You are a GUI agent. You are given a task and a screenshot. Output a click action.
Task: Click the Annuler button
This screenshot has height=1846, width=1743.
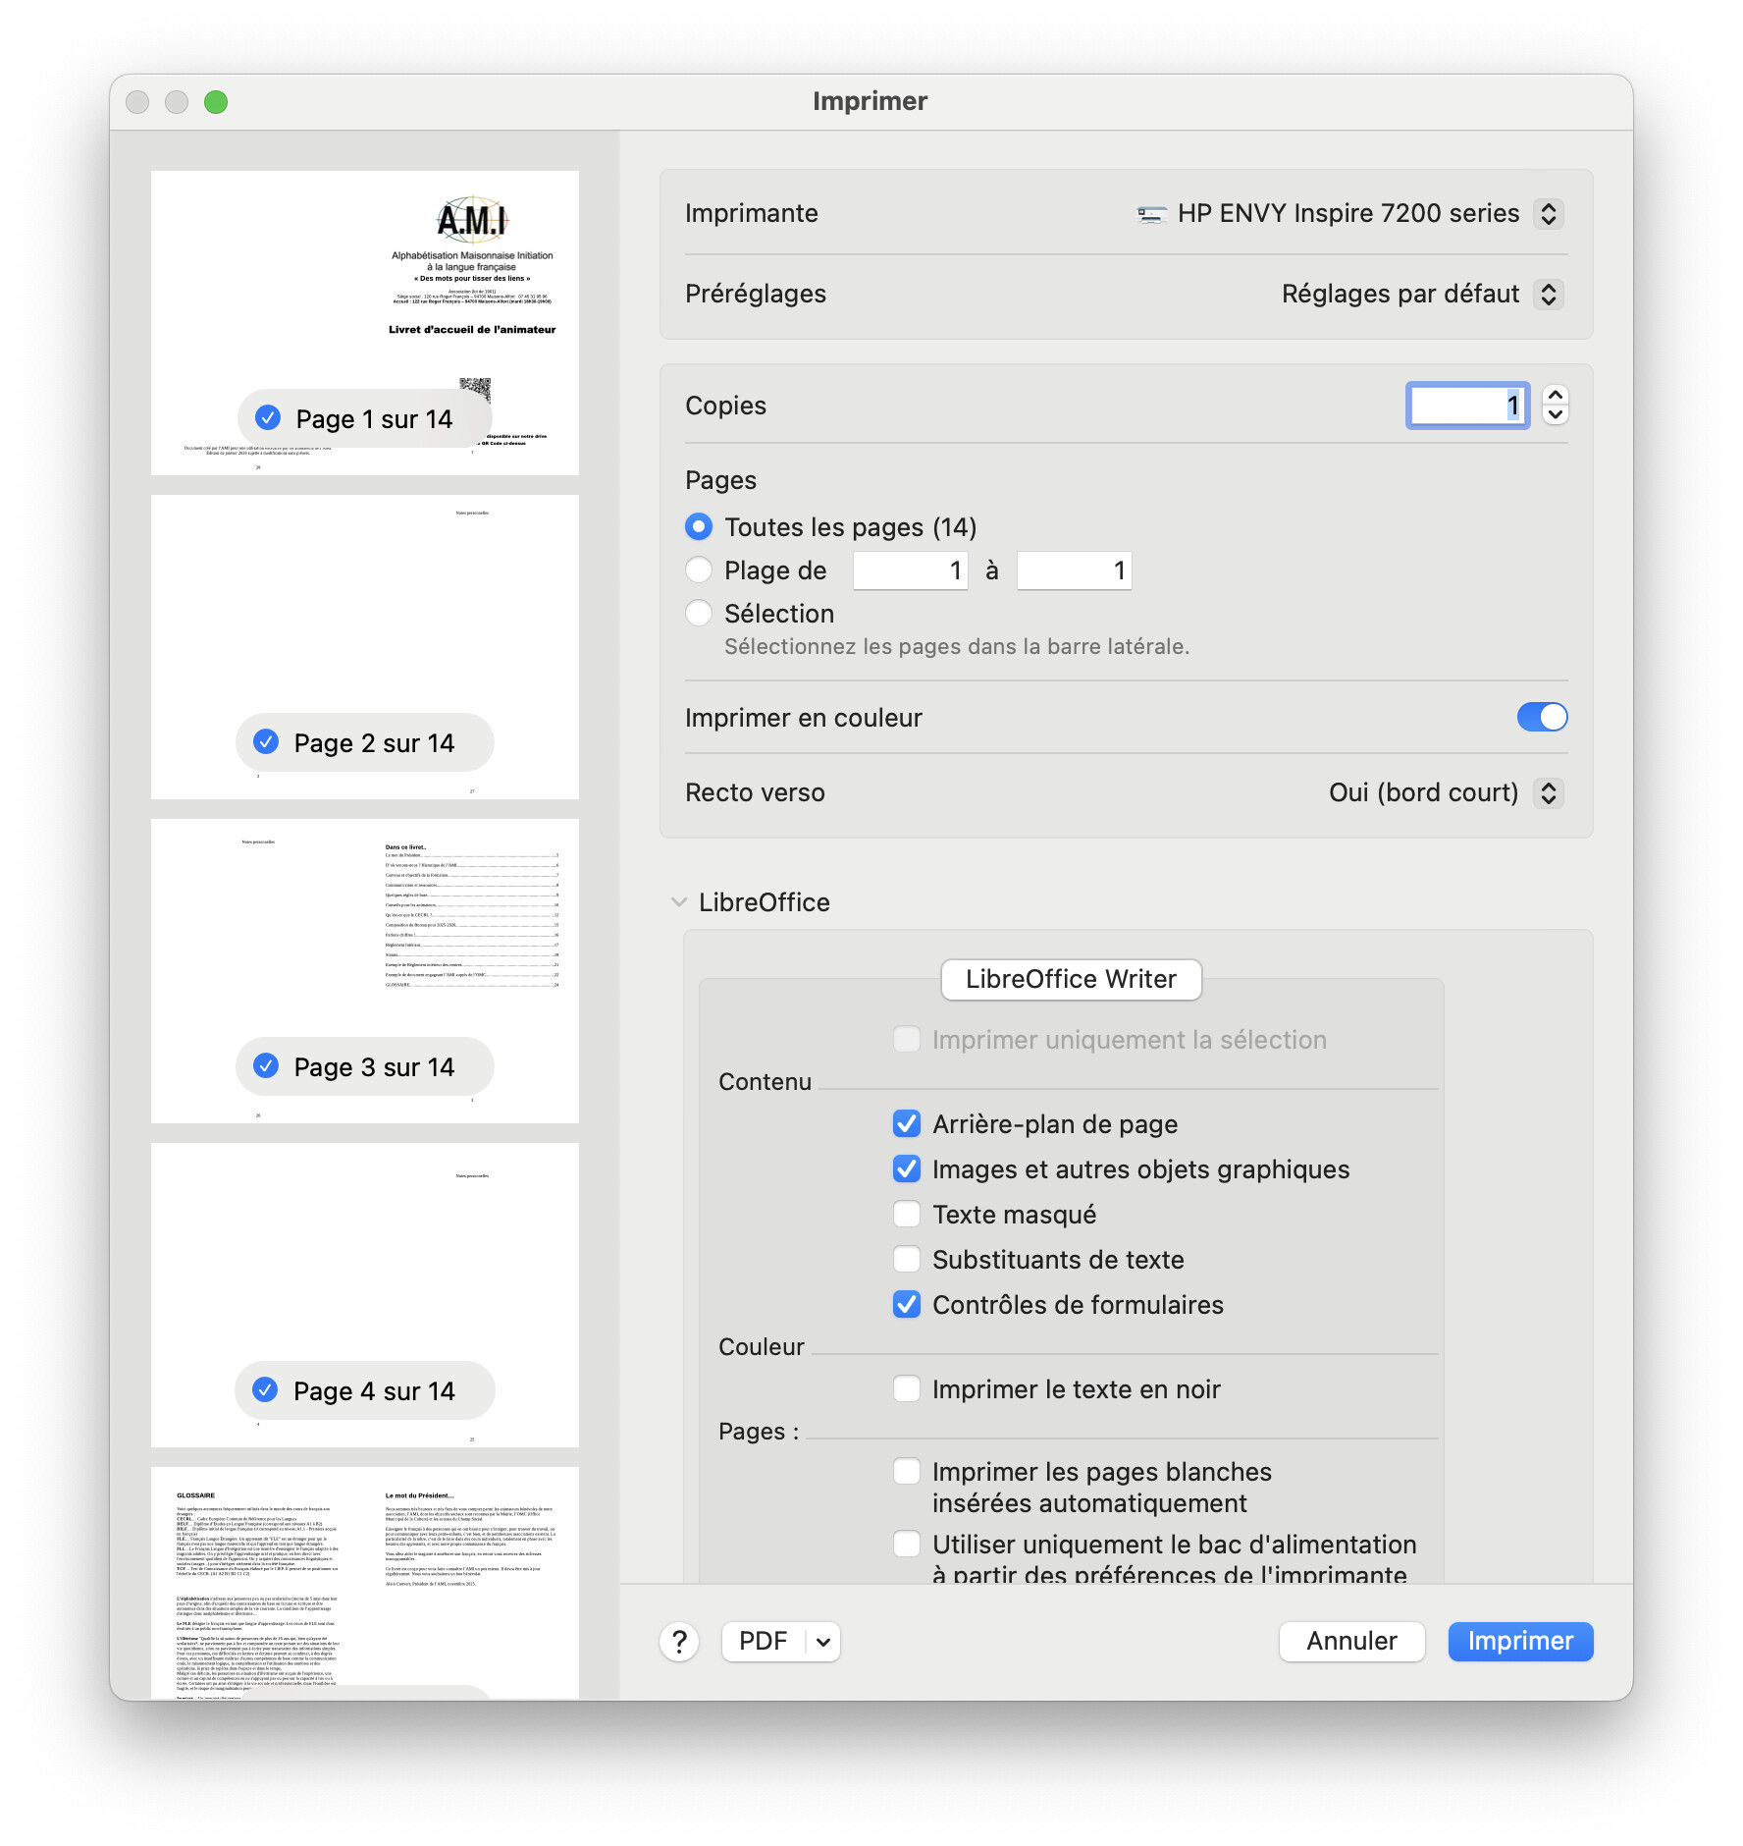pos(1351,1642)
